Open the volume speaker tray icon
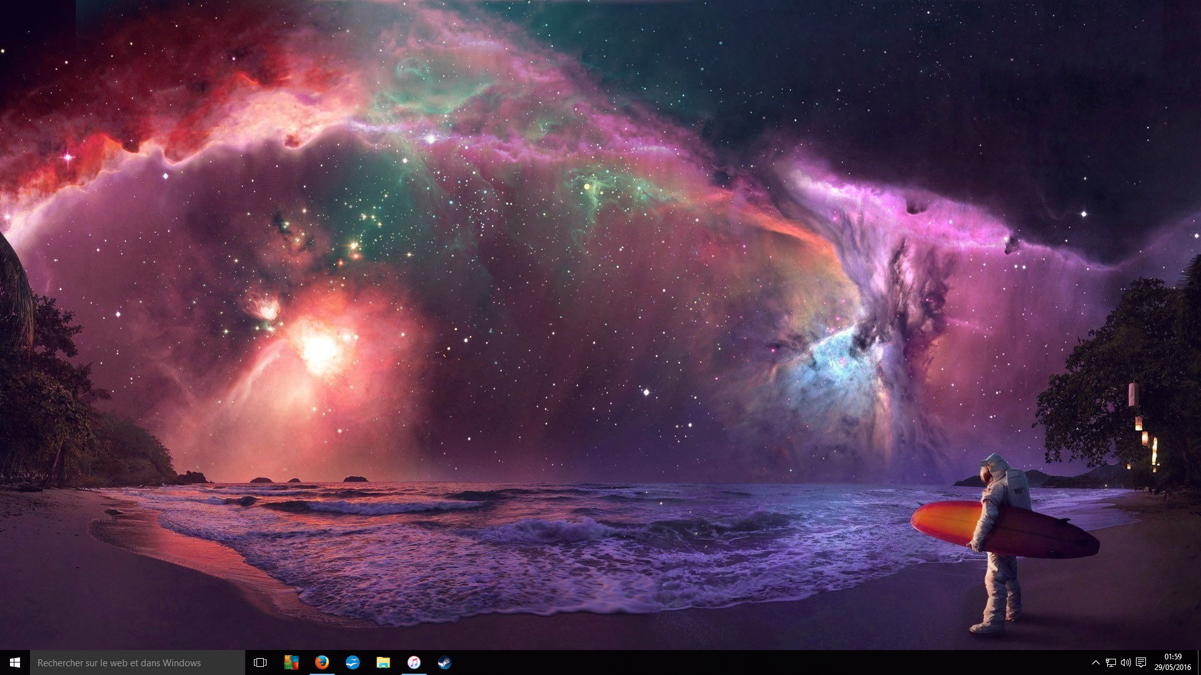The height and width of the screenshot is (675, 1201). (x=1126, y=662)
